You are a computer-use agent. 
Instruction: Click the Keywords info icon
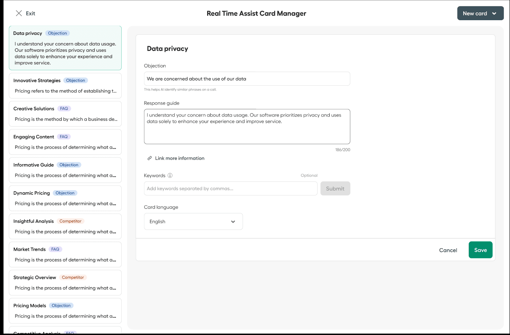[x=170, y=175]
